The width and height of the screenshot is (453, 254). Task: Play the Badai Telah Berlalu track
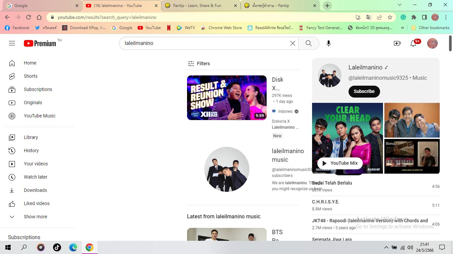(376, 186)
